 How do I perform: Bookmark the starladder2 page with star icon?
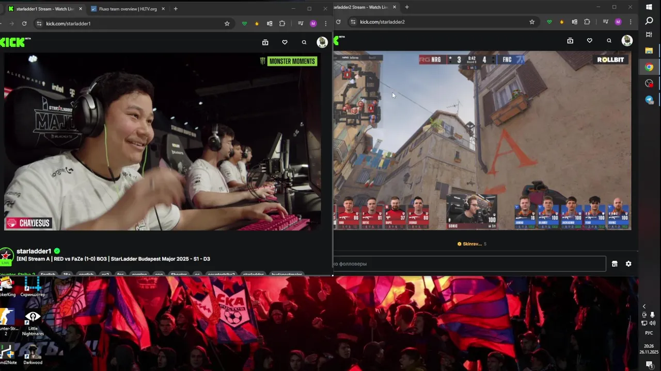click(532, 22)
